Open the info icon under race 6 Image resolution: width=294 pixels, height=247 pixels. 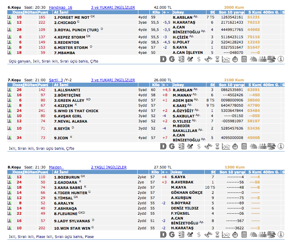[281, 59]
